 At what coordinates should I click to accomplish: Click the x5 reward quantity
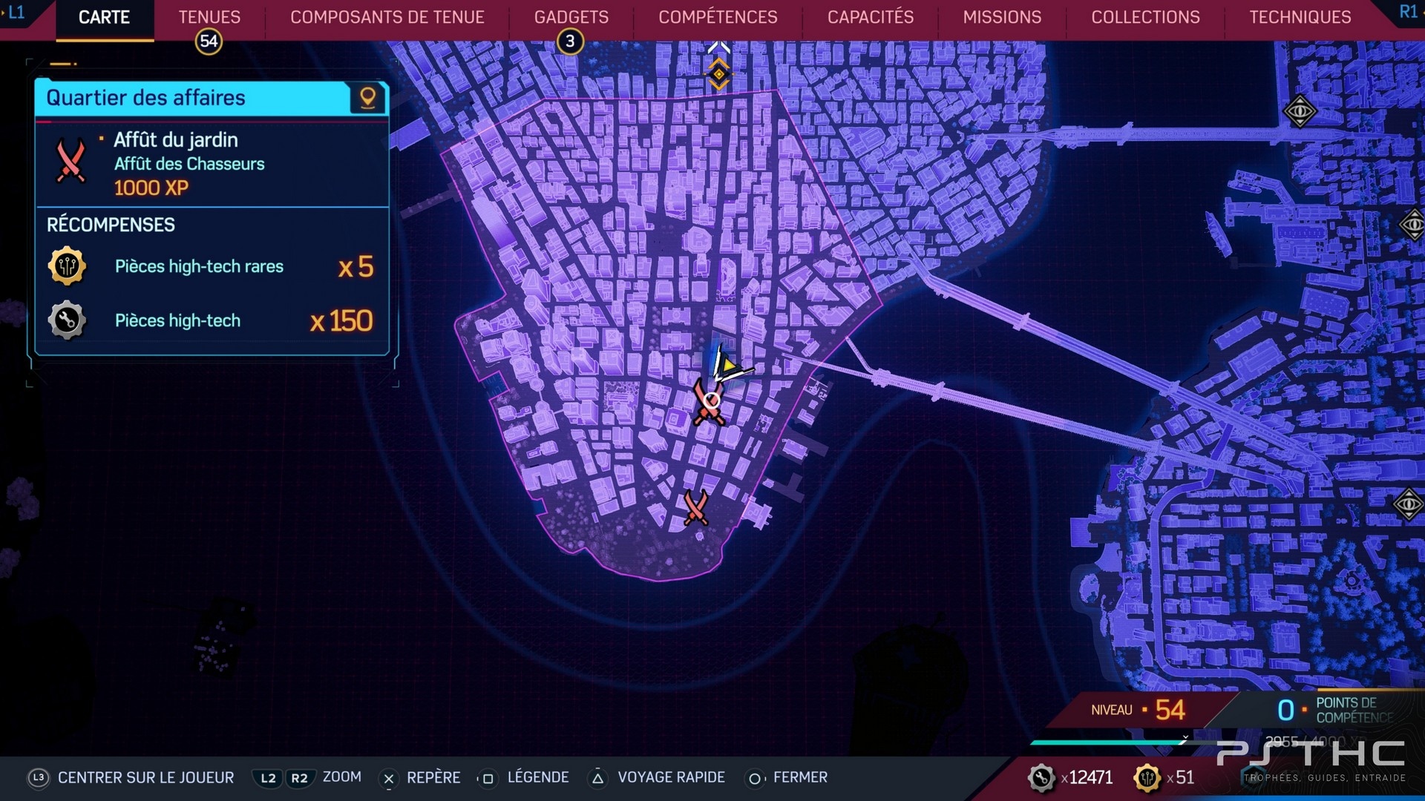click(356, 267)
